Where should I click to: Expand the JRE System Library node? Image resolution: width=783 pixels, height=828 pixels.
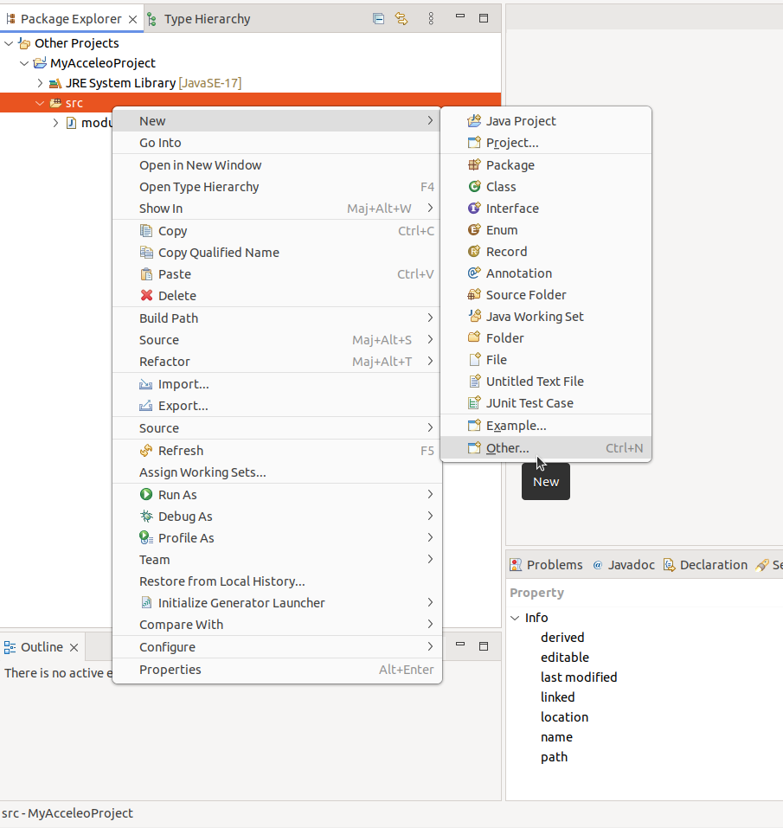40,83
